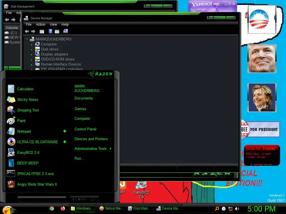286x214 pixels.
Task: Open Help menu in Yahoo Messenger
Action: coord(213,9)
